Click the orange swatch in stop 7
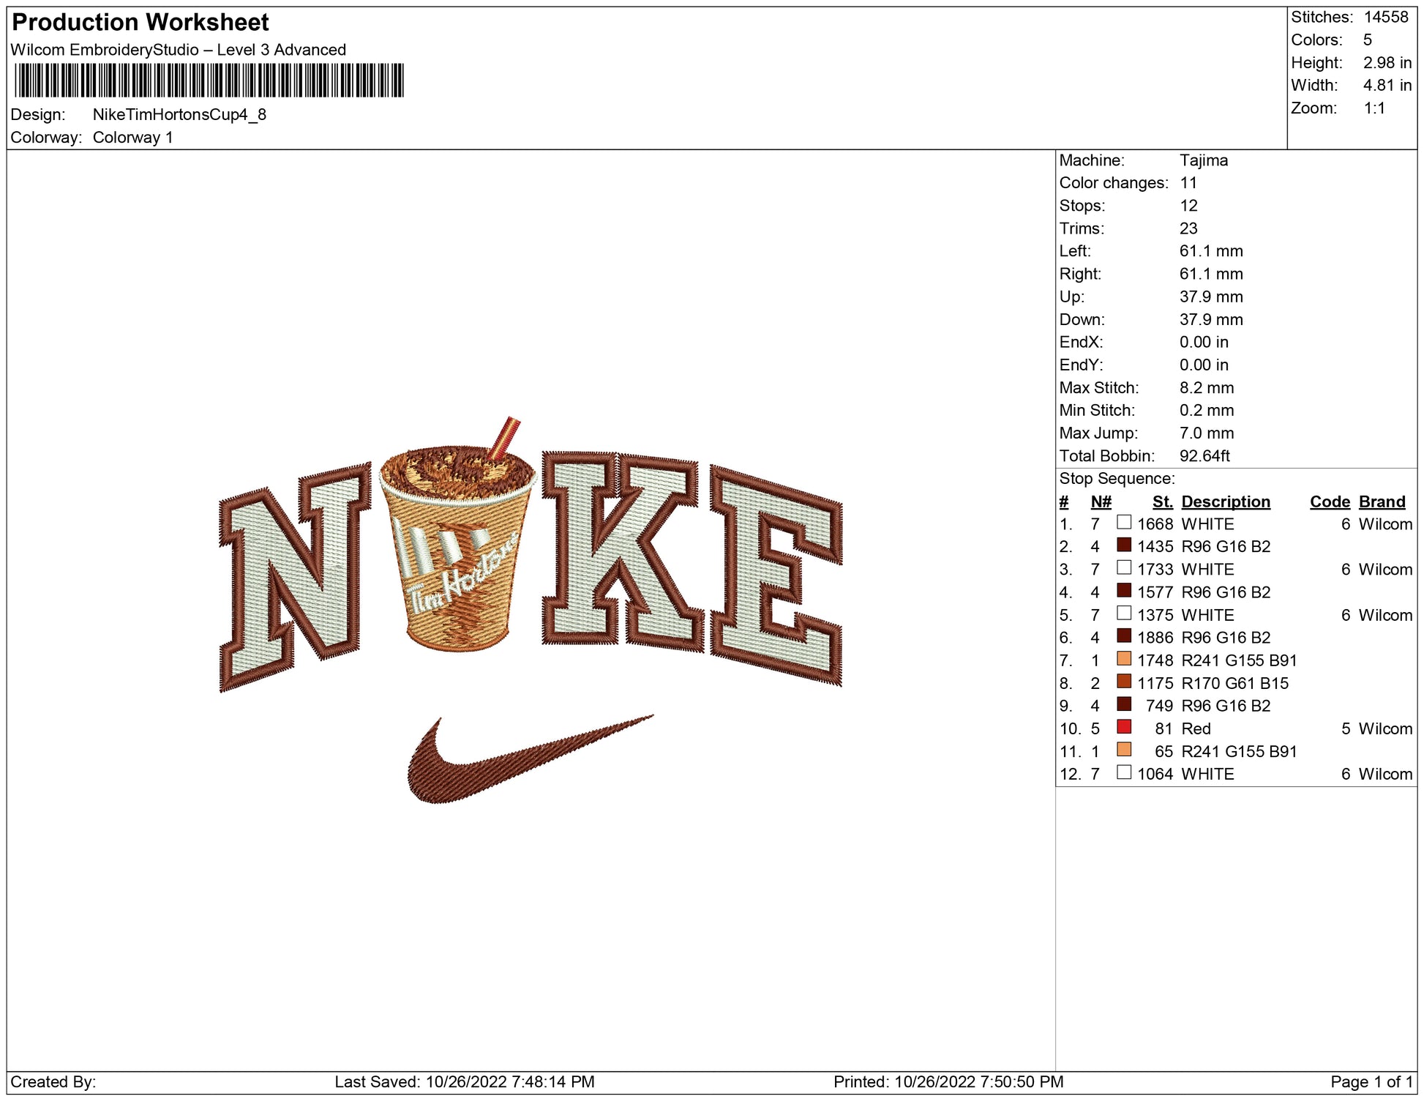This screenshot has height=1096, width=1424. click(1124, 659)
